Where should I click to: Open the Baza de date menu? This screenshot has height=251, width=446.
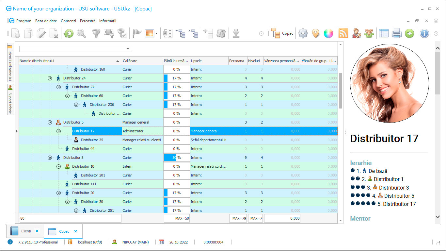[x=46, y=21]
